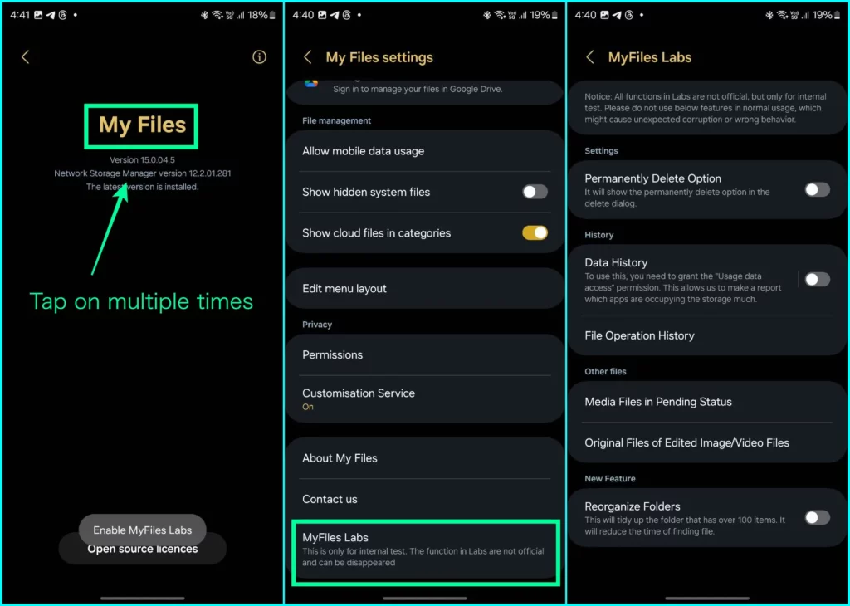Open Customisation Service setting

(x=424, y=399)
